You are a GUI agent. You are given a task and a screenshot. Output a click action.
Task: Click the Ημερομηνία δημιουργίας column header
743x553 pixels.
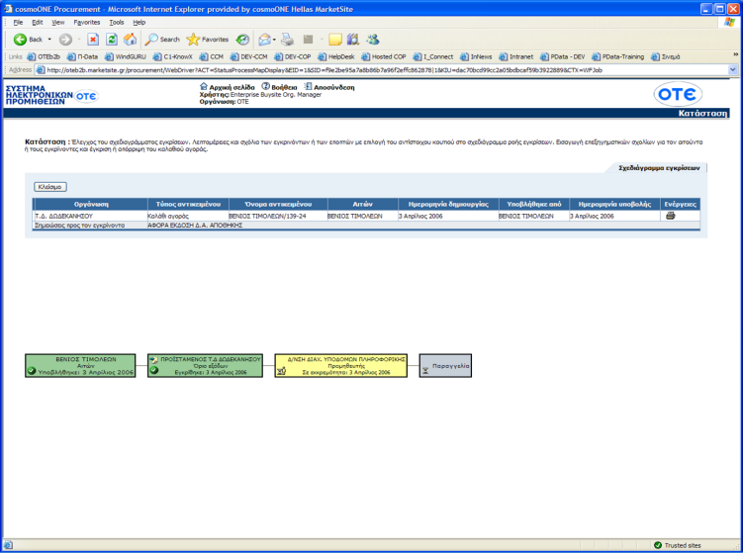coord(448,204)
